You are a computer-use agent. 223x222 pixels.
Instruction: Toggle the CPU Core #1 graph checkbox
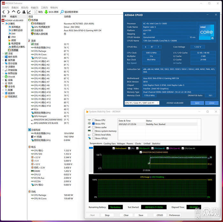[137, 148]
